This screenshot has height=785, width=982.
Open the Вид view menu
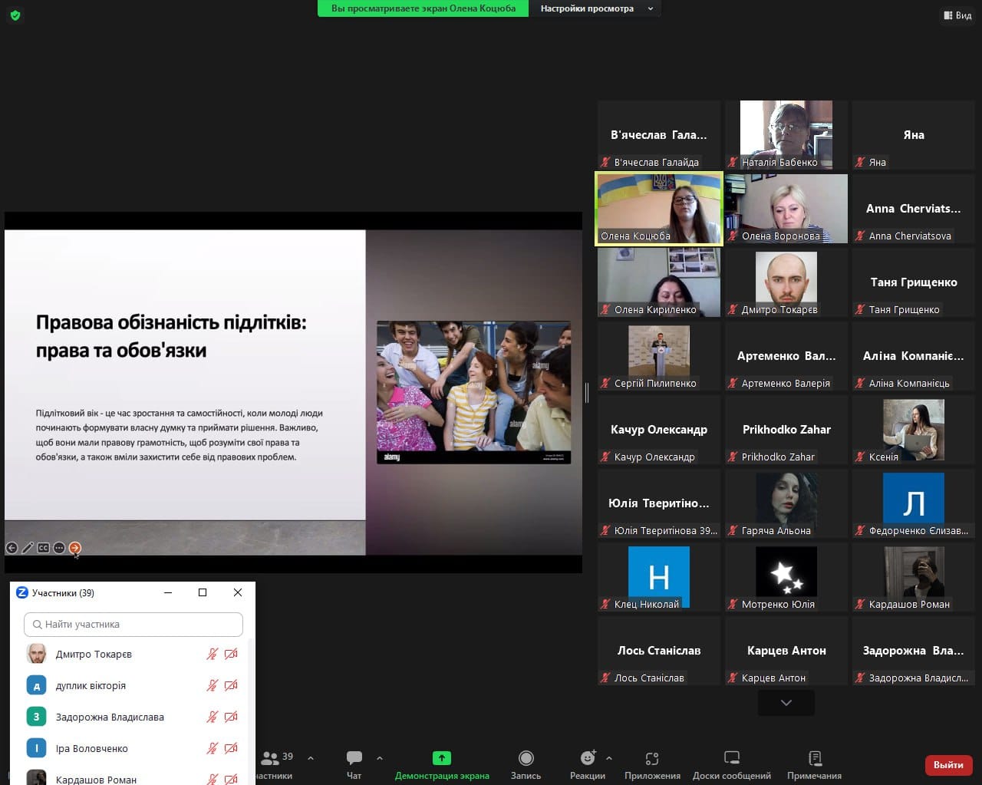957,15
